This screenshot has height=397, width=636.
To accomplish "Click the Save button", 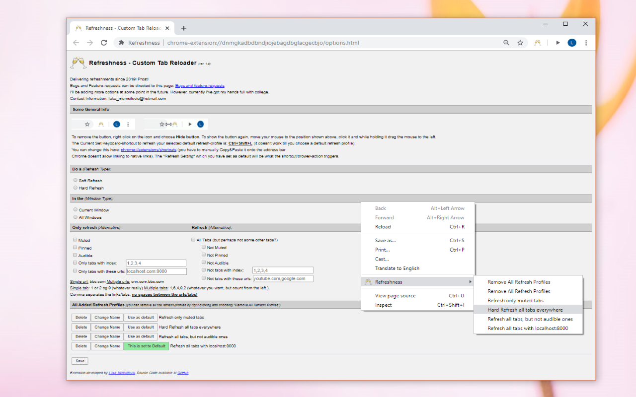I will (80, 361).
